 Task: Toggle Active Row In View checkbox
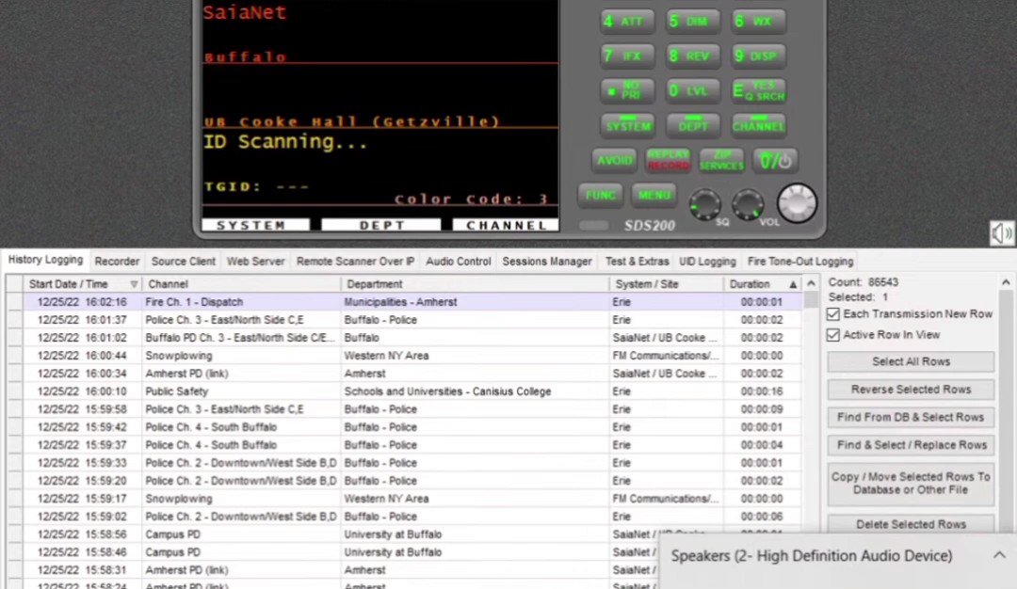(x=833, y=335)
